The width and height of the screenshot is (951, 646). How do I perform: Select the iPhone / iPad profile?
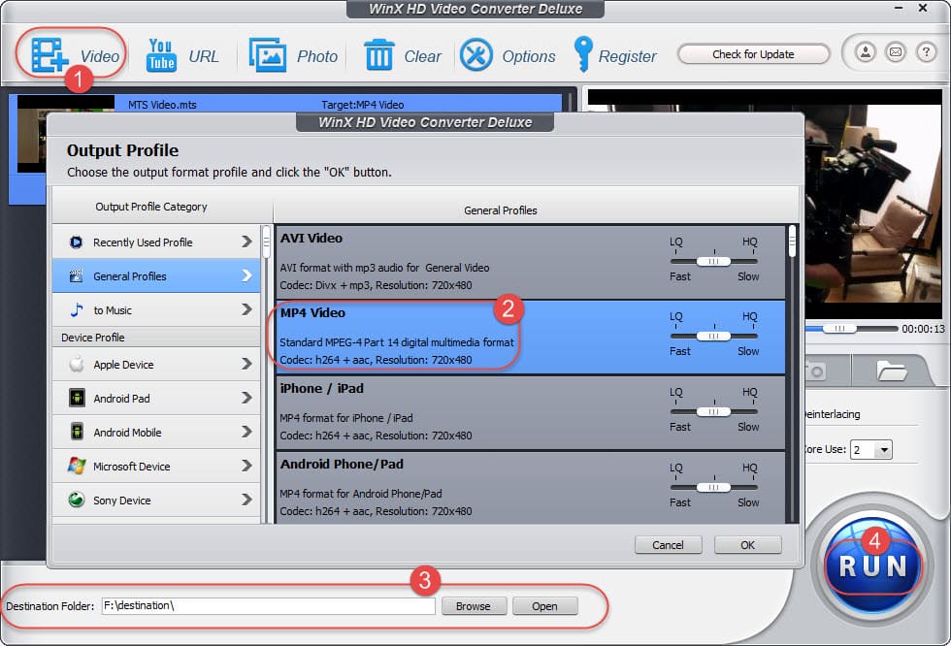[x=530, y=412]
